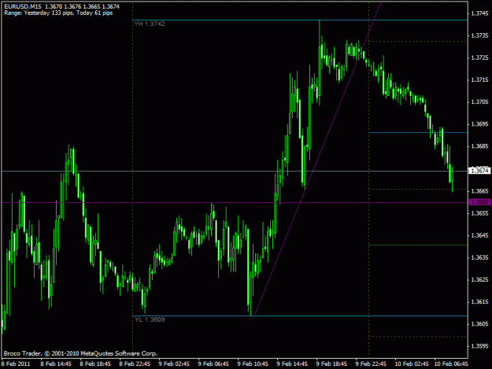Click the 8 Feb 14:45 time label

[x=56, y=363]
